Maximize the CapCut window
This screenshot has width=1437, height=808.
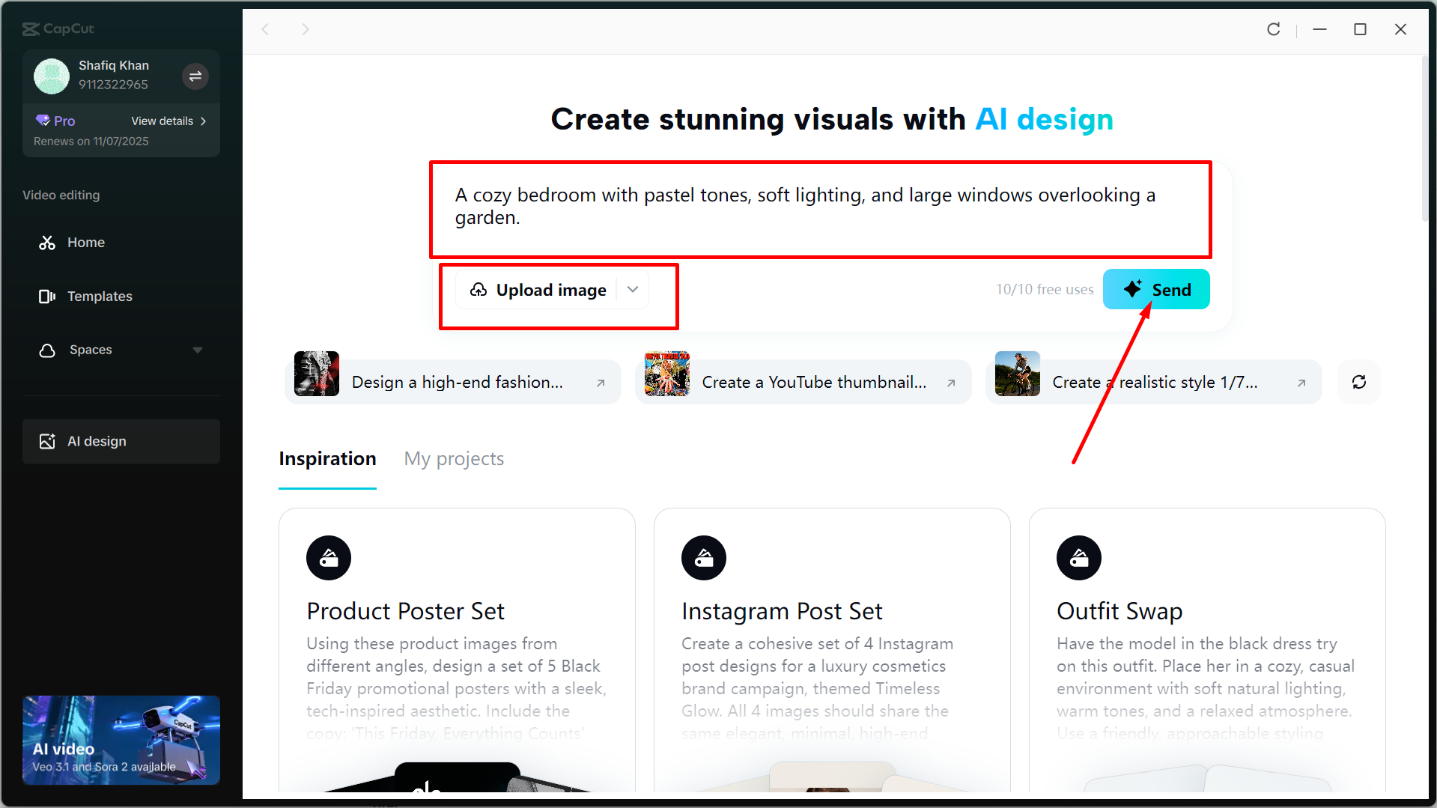(1360, 29)
